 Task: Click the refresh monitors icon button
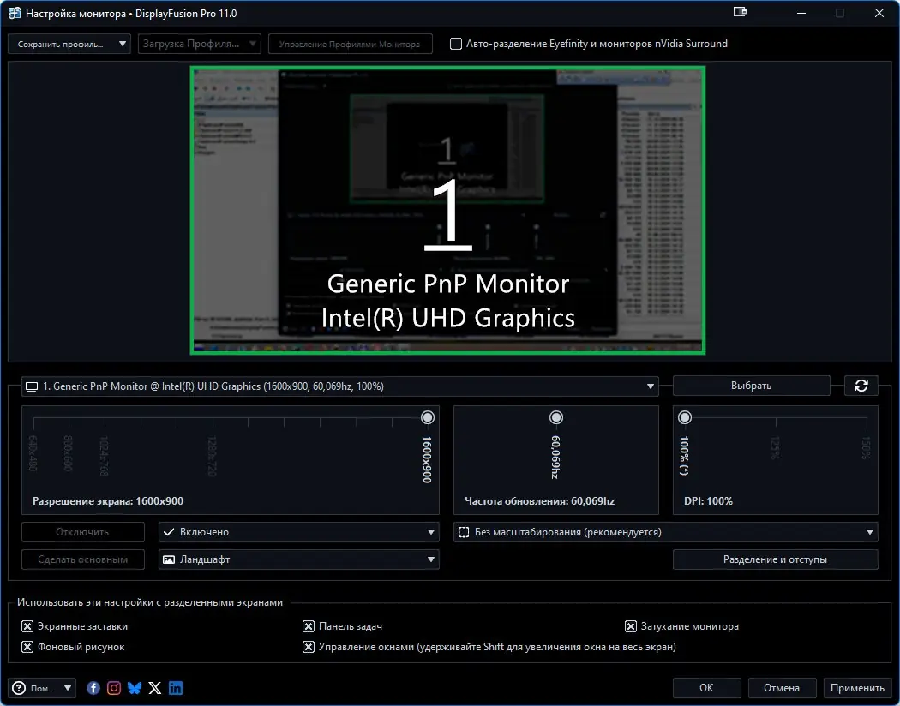point(861,386)
